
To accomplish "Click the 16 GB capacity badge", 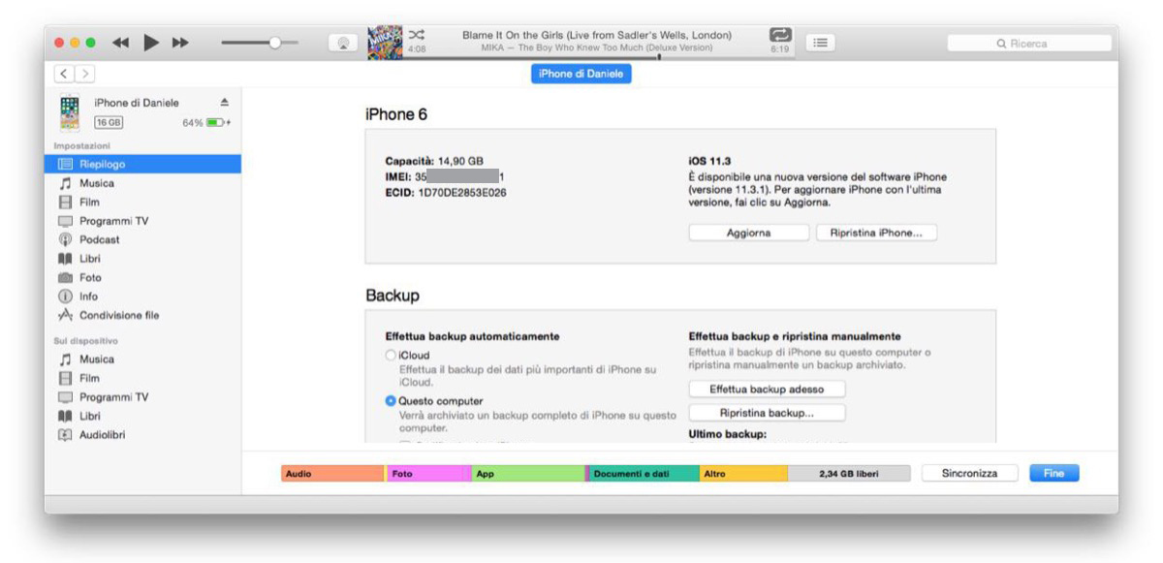I will click(x=108, y=122).
